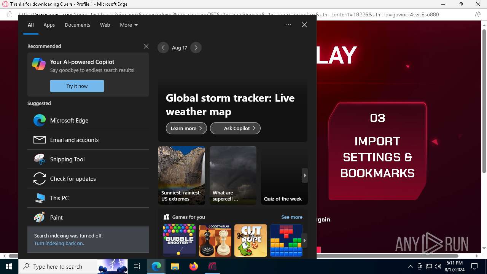Click Edge icon in taskbar
487x274 pixels.
[x=156, y=266]
